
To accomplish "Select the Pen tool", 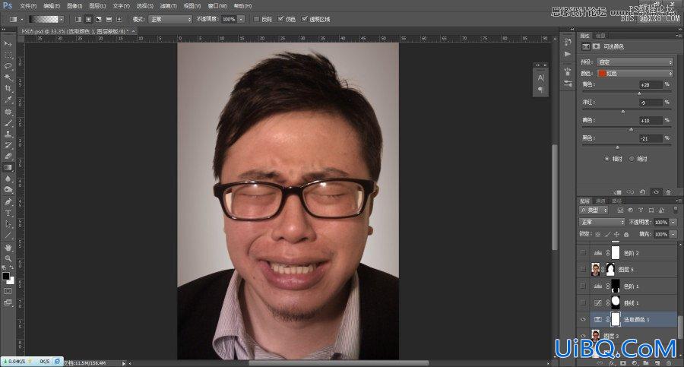I will tap(8, 201).
